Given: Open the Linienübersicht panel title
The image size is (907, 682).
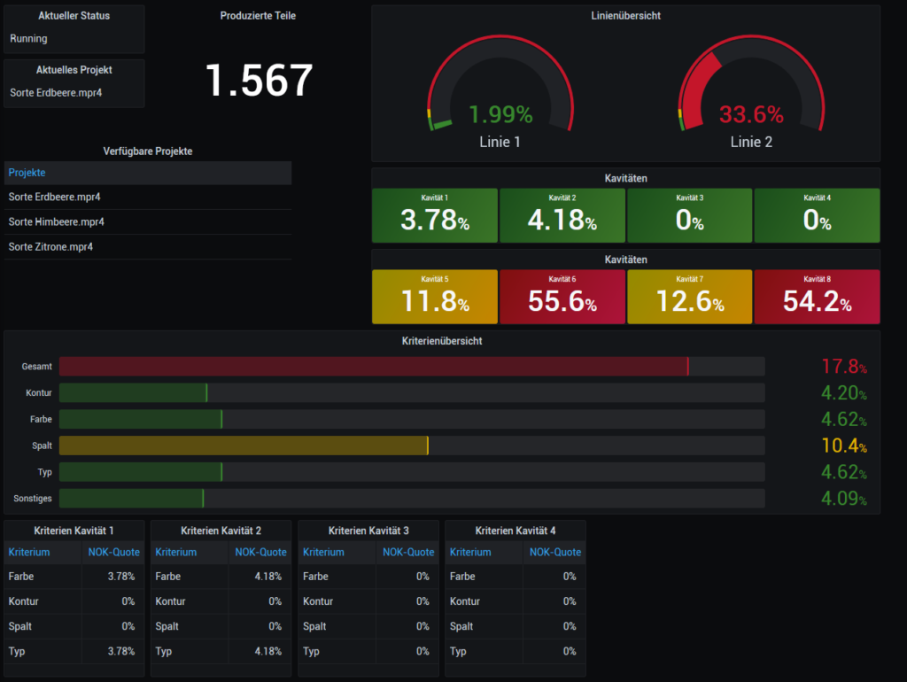Looking at the screenshot, I should pyautogui.click(x=626, y=16).
